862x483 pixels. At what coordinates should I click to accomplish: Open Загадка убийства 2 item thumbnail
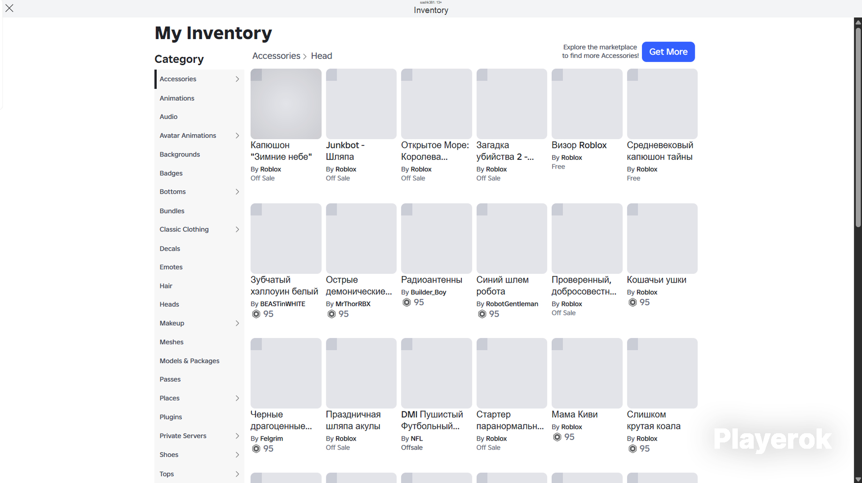(x=511, y=104)
